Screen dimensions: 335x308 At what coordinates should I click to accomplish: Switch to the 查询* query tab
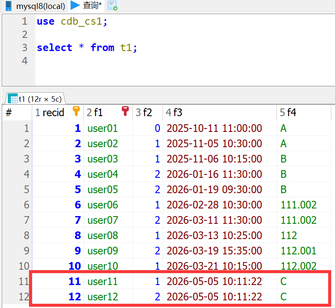pyautogui.click(x=87, y=6)
